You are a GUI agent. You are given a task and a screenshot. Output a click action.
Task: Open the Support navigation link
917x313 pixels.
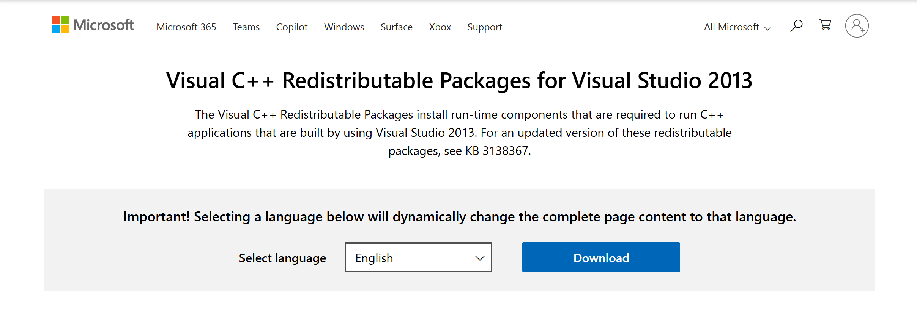485,27
